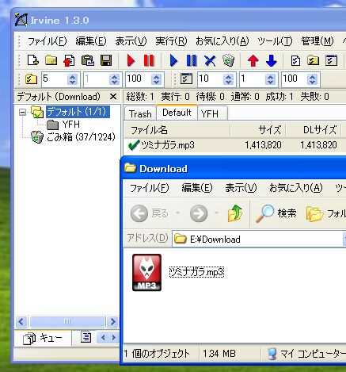
Task: Open Download window お気に入り(A) menu
Action: click(x=296, y=188)
